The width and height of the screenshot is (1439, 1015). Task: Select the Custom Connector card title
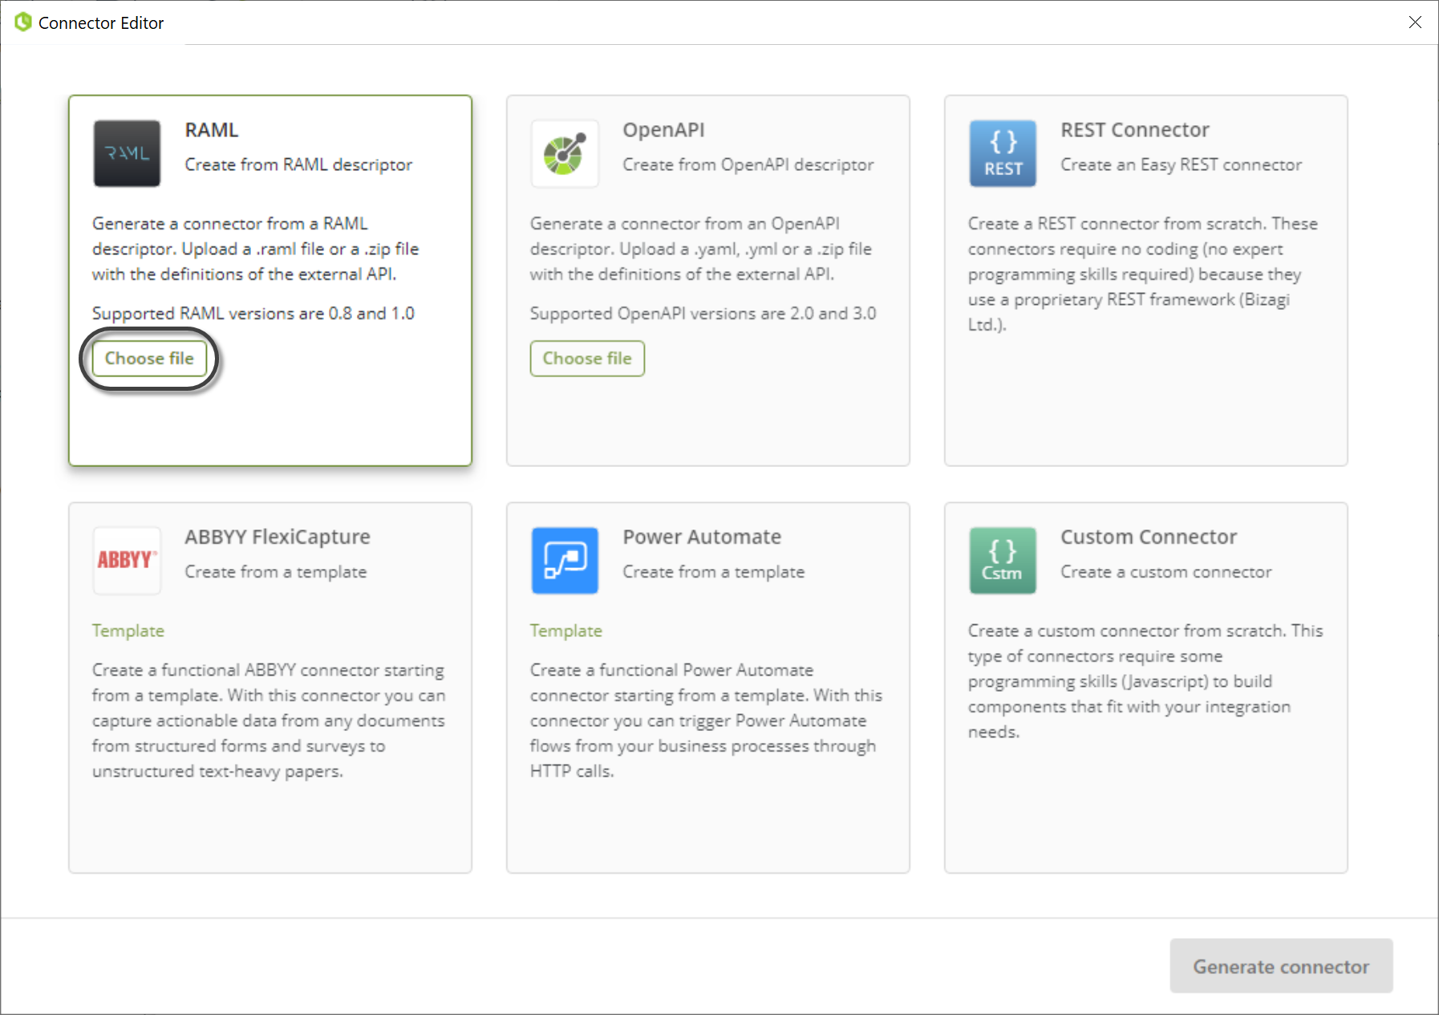[x=1149, y=537]
